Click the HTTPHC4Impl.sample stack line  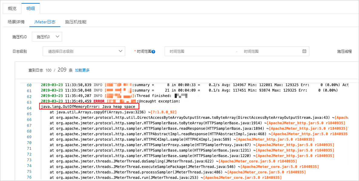tap(182, 139)
